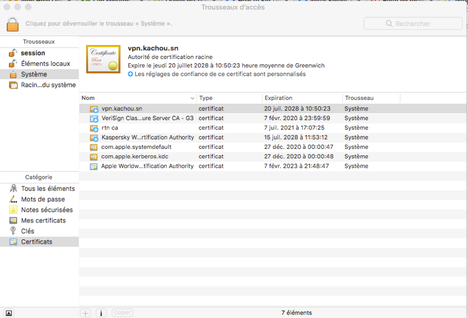Choose the Système keychain icon in sidebar
The image size is (468, 318).
pyautogui.click(x=13, y=74)
